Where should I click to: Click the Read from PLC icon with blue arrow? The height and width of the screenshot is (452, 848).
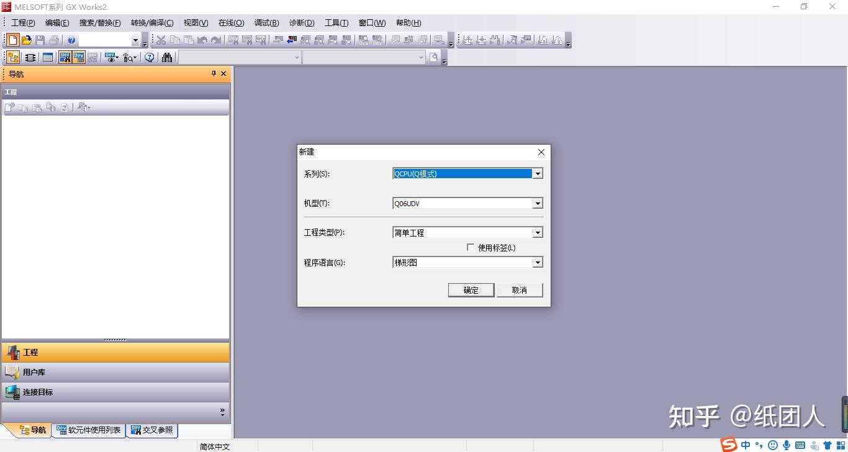[292, 40]
